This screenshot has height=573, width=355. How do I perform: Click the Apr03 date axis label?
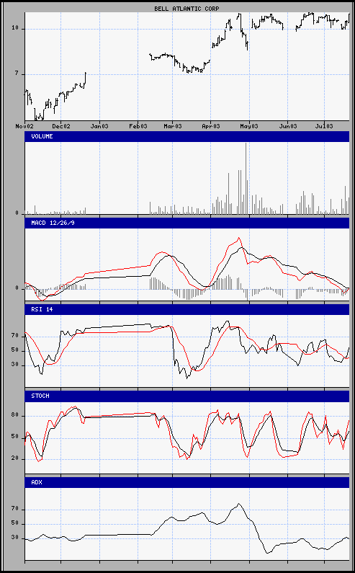tap(211, 126)
